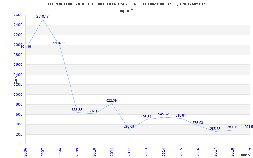Click y-axis tick 2400
Viewport: 253px width, 158px height.
coord(18,25)
